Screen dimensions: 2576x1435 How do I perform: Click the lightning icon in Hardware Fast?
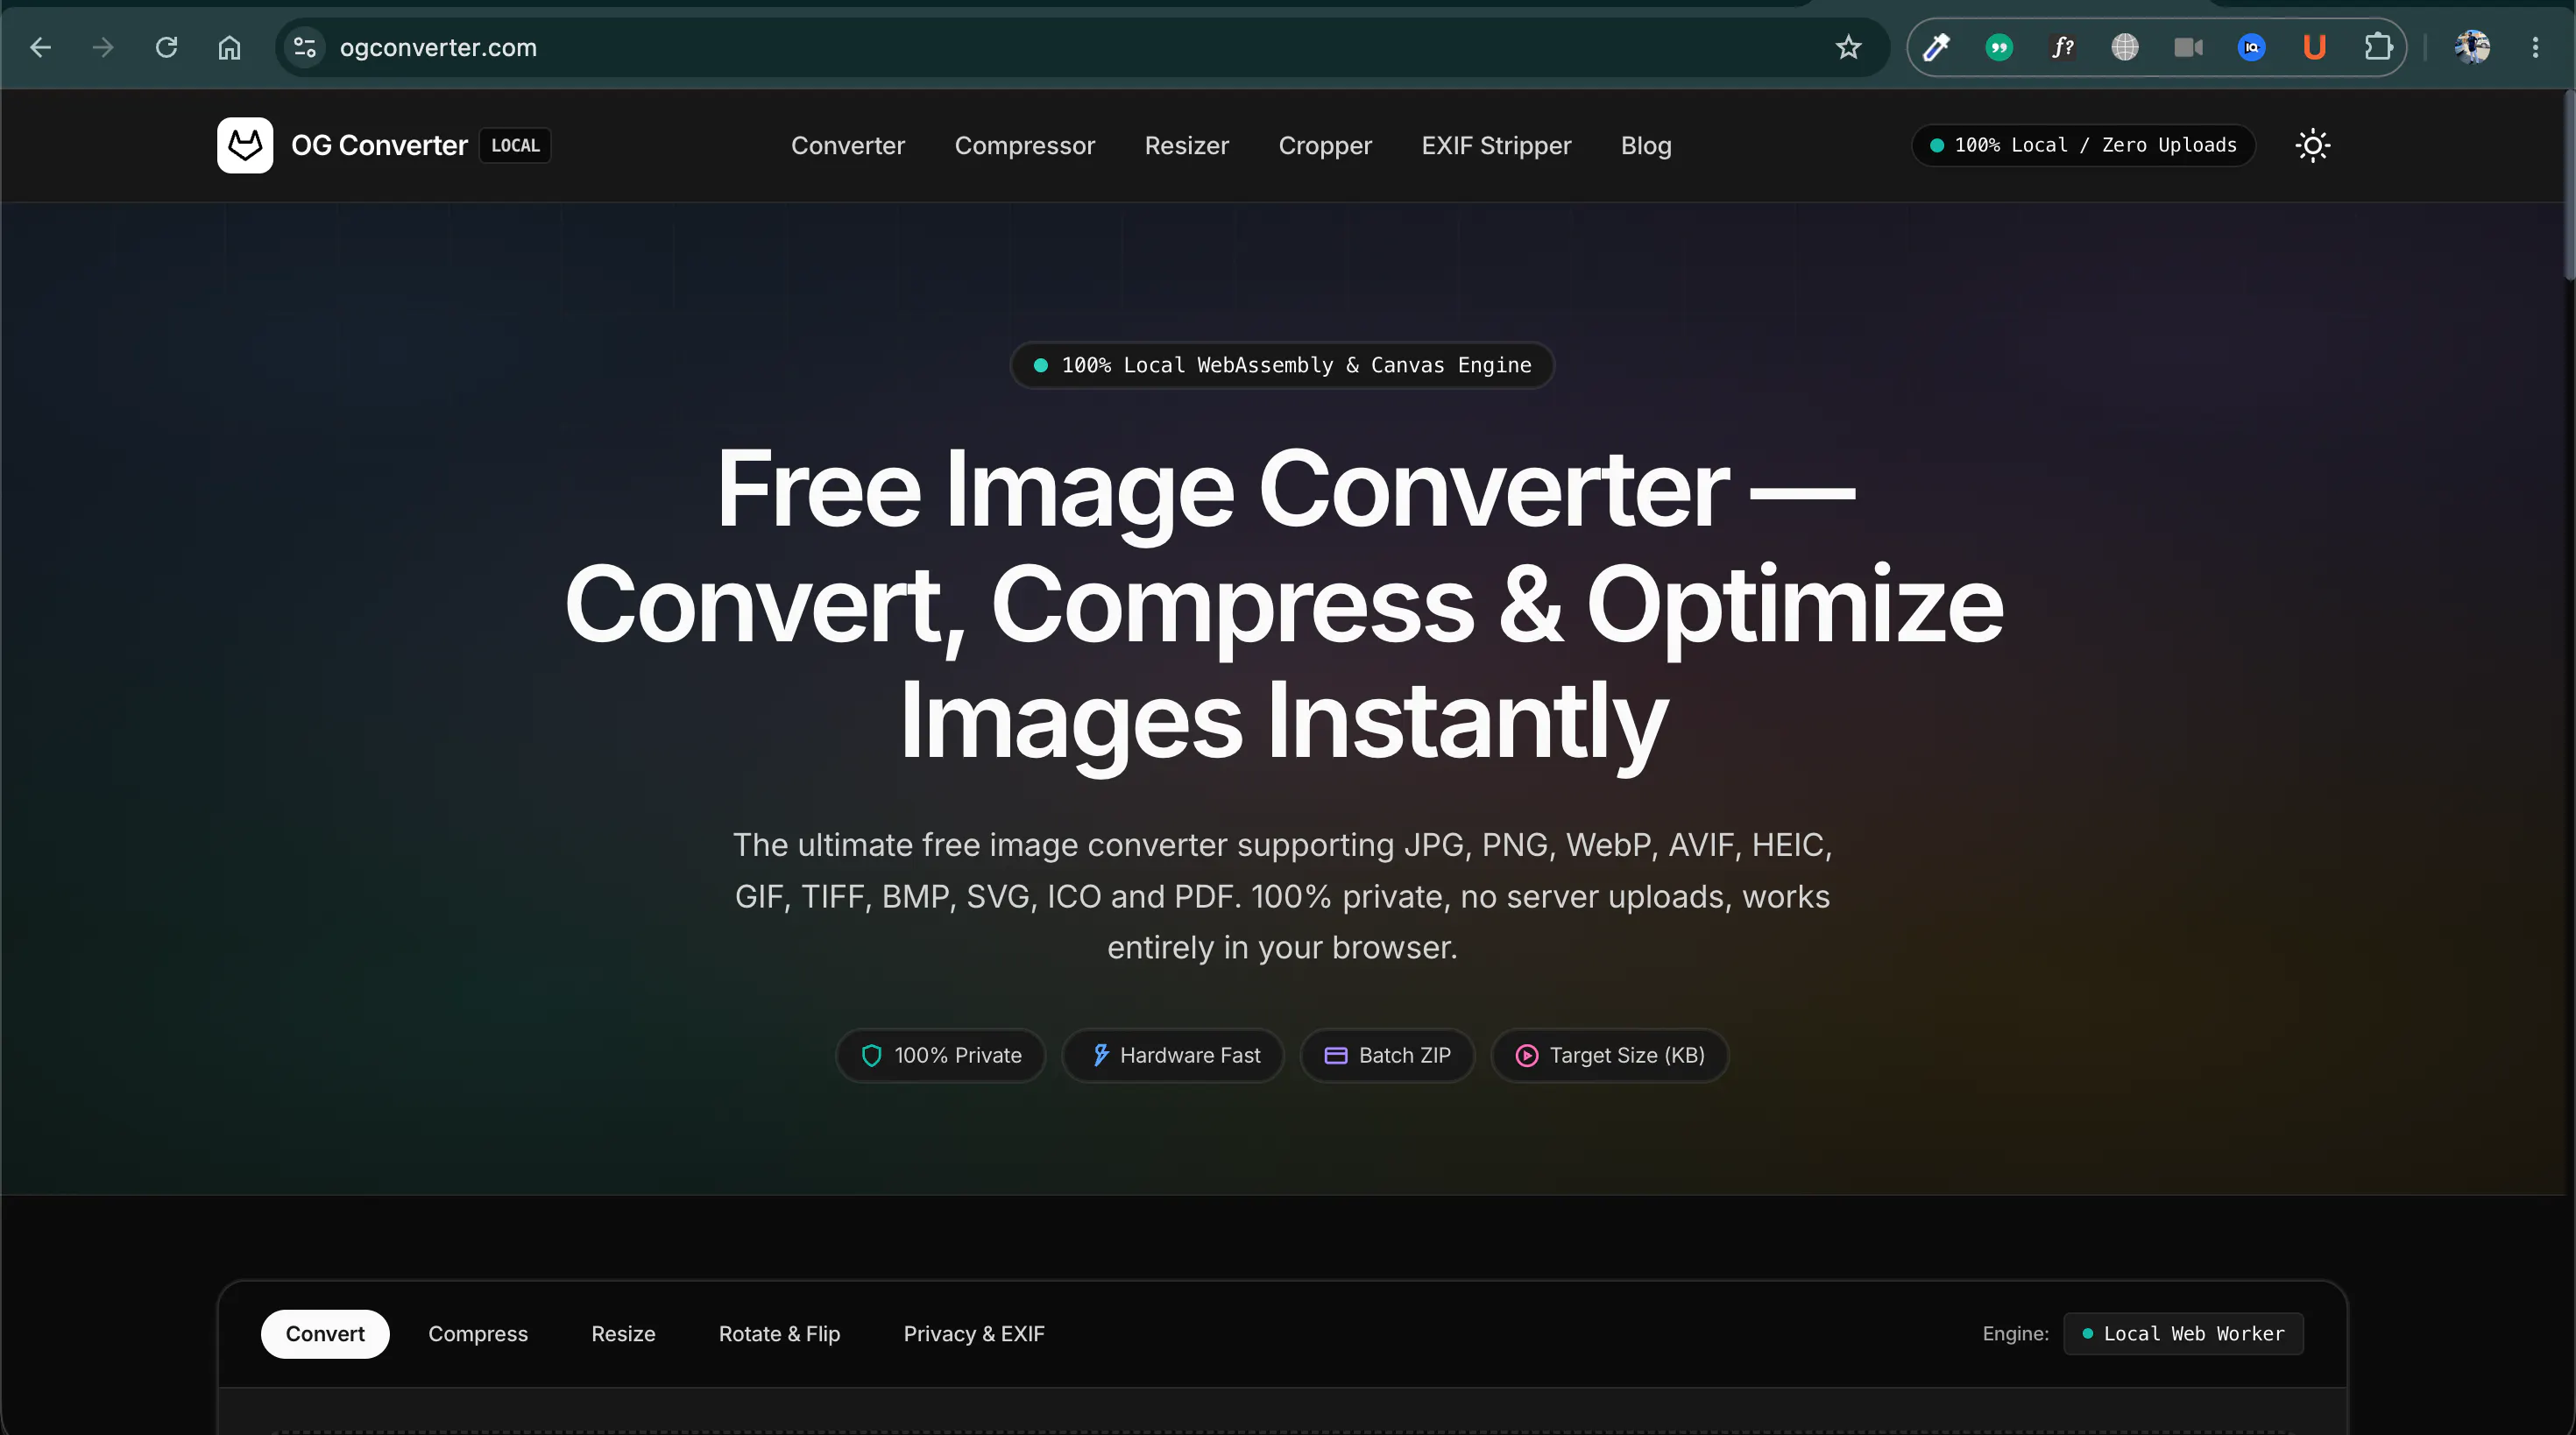coord(1100,1055)
